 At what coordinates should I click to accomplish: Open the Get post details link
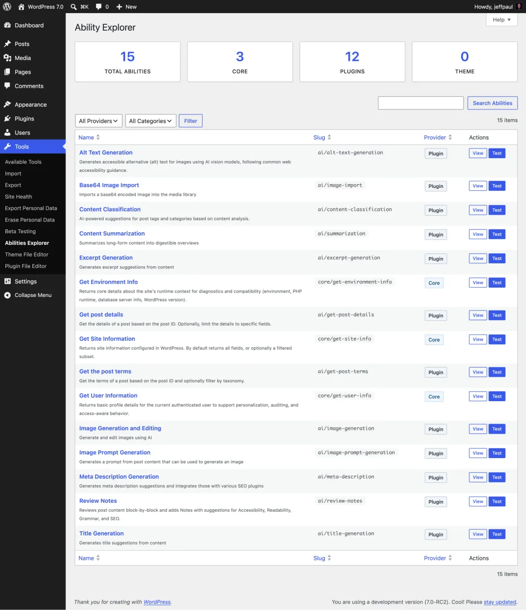tap(101, 314)
